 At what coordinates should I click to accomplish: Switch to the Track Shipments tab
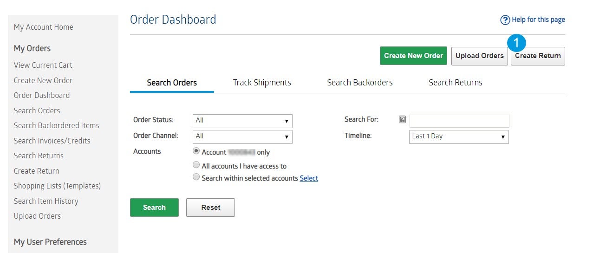[262, 83]
